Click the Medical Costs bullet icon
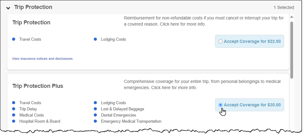The width and height of the screenshot is (303, 135). pyautogui.click(x=14, y=115)
